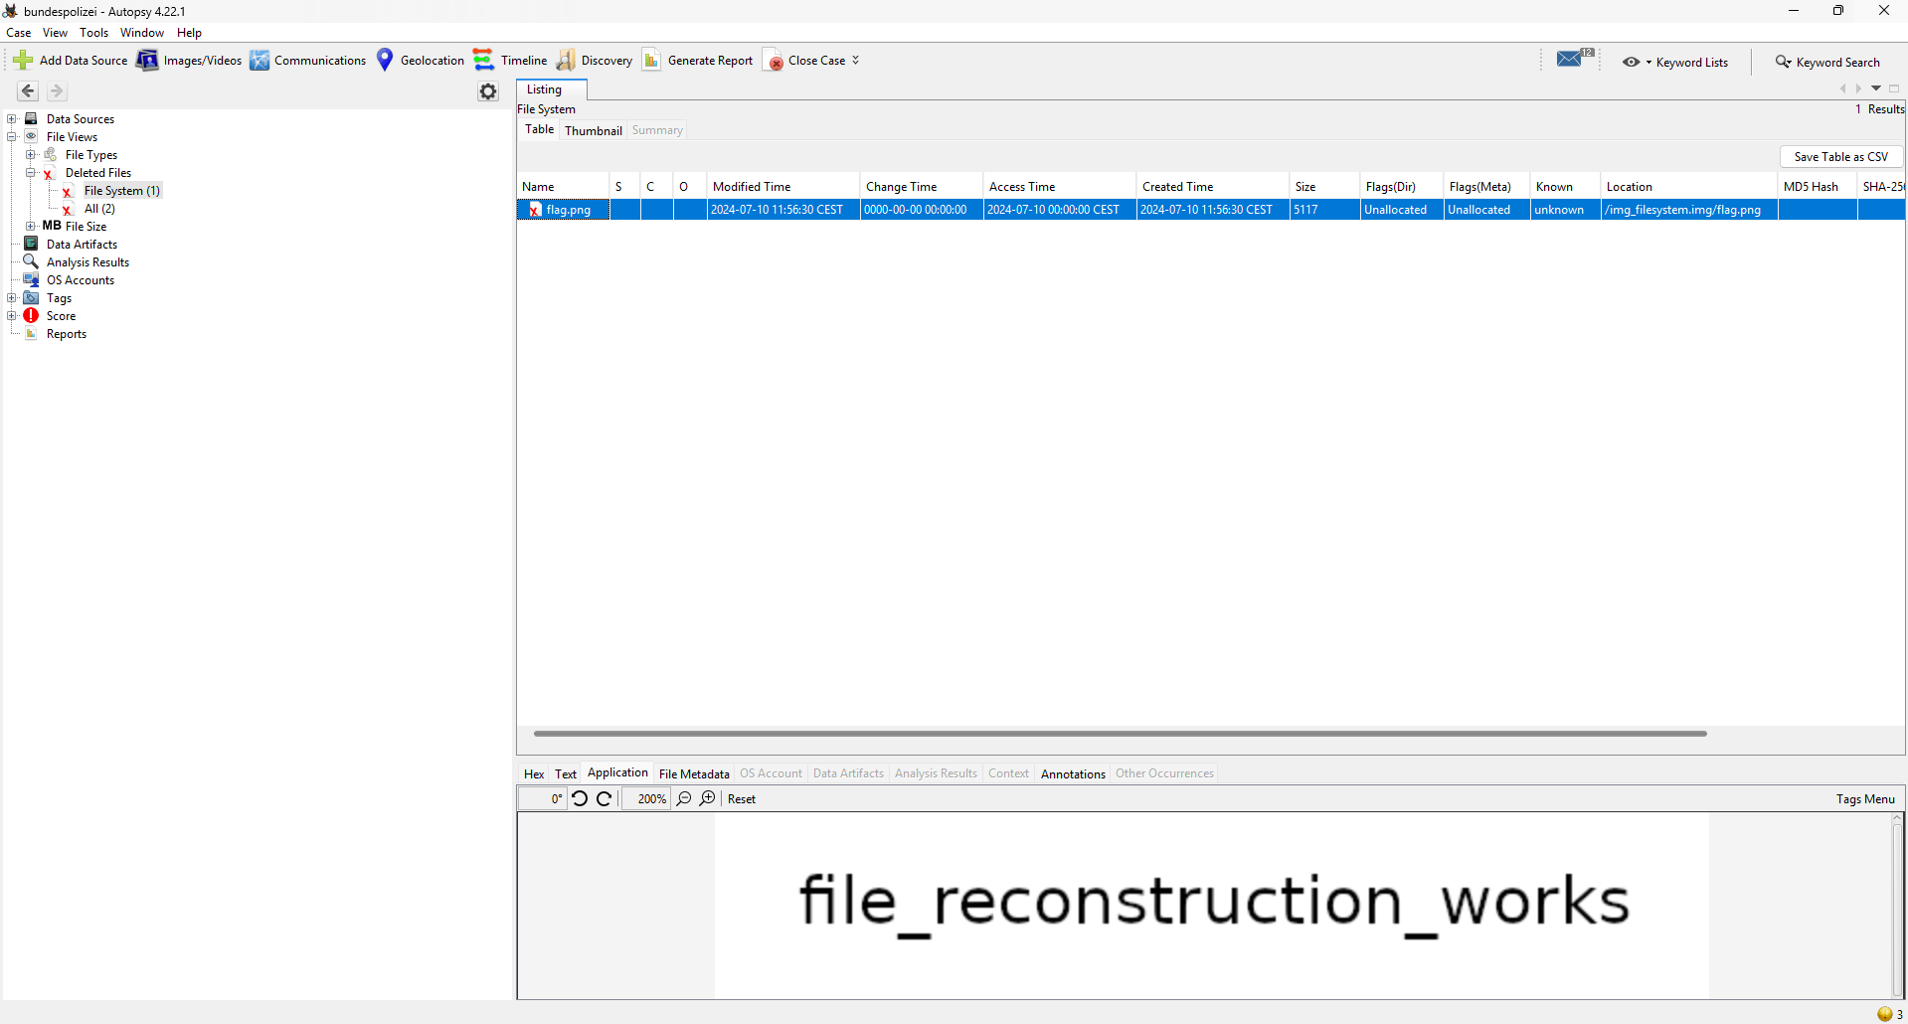Click the Add Data Source plus icon
Viewport: 1908px width, 1024px height.
tap(23, 61)
